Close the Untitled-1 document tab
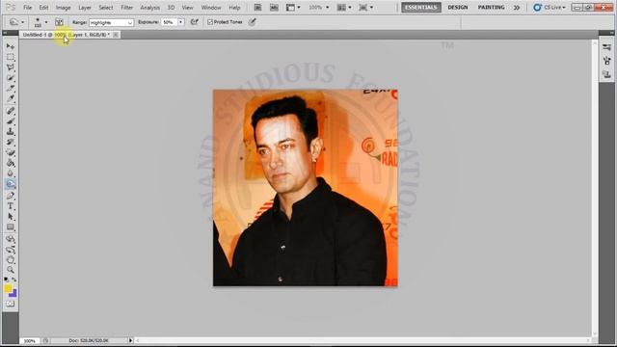The image size is (617, 347). click(x=116, y=35)
